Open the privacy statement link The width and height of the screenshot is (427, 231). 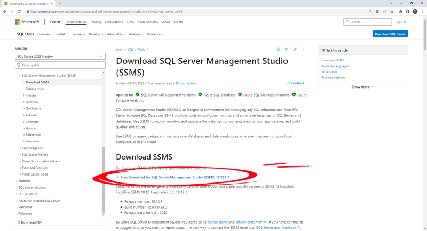point(250,222)
